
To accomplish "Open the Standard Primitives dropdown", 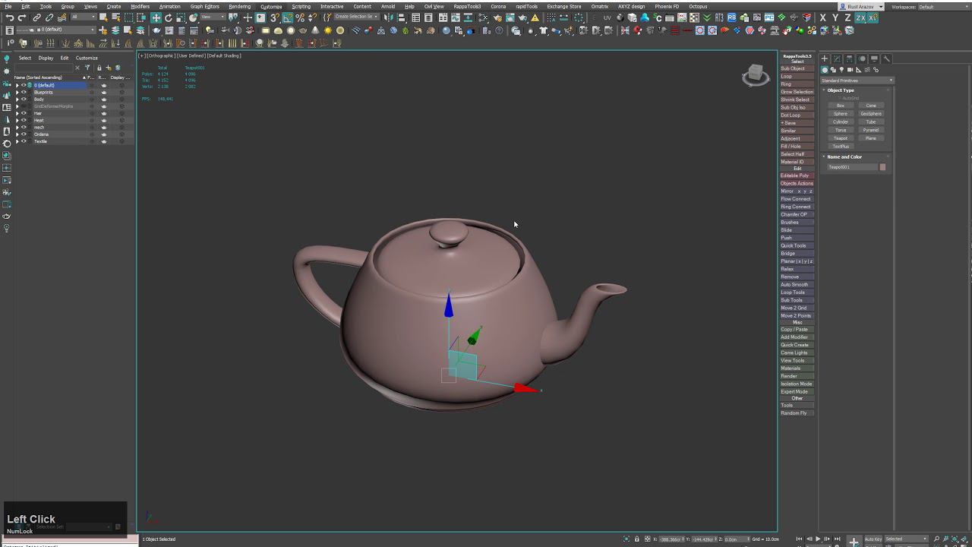I will [857, 81].
